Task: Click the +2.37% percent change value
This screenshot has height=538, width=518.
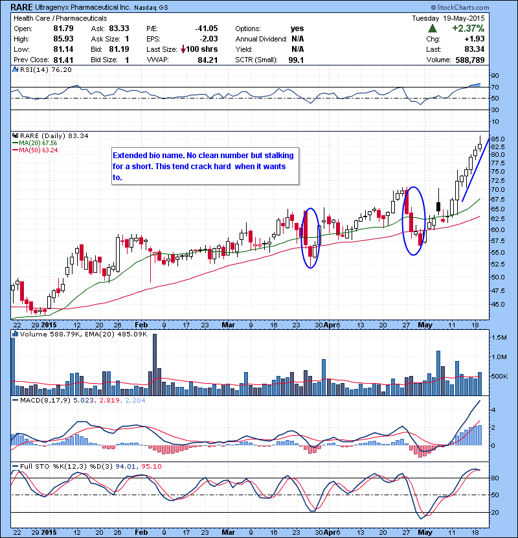Action: [468, 29]
